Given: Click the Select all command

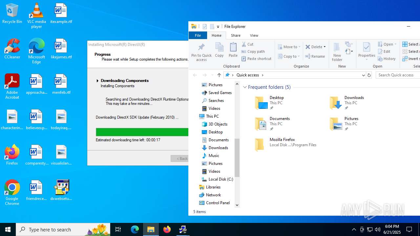Looking at the screenshot, I should (411, 44).
